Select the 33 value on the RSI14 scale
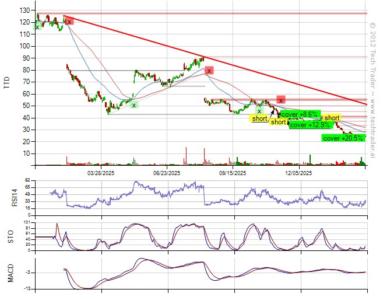The height and width of the screenshot is (300, 383). tap(27, 201)
